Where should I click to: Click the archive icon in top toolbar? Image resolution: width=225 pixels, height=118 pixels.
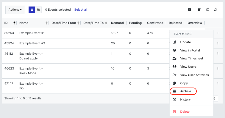[x=189, y=9]
